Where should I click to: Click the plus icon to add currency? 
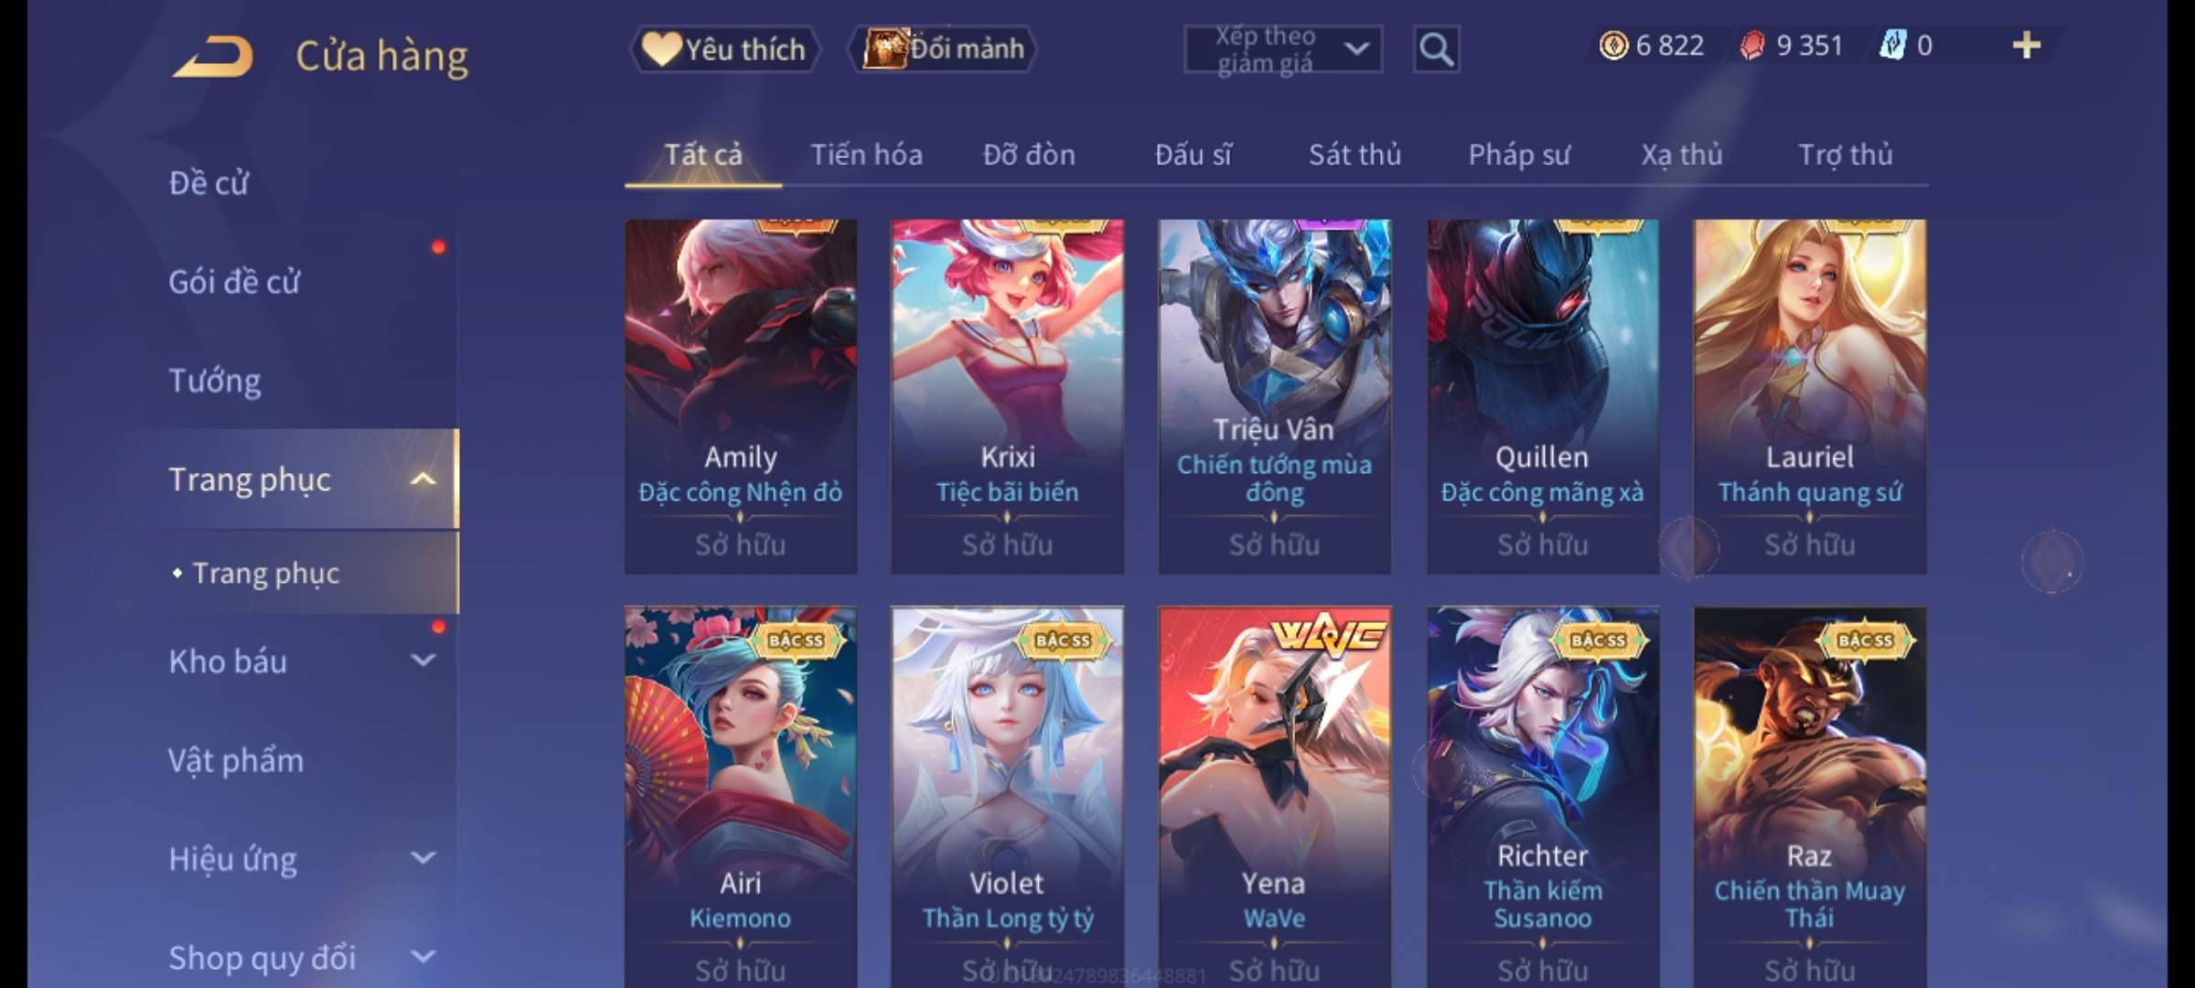coord(2026,46)
